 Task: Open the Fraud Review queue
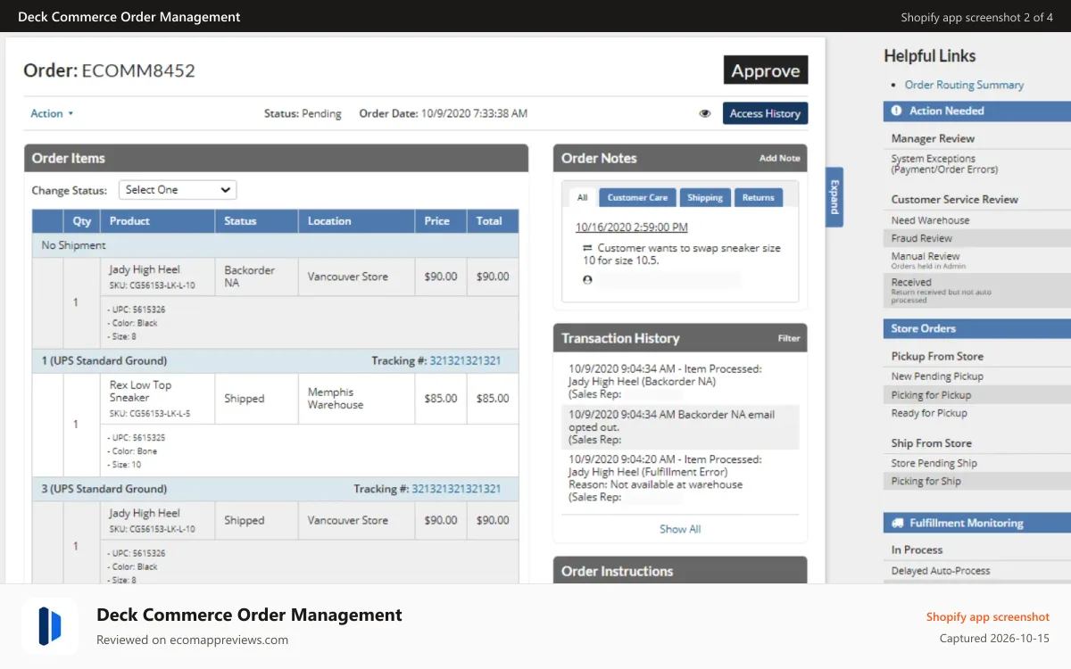tap(977, 238)
